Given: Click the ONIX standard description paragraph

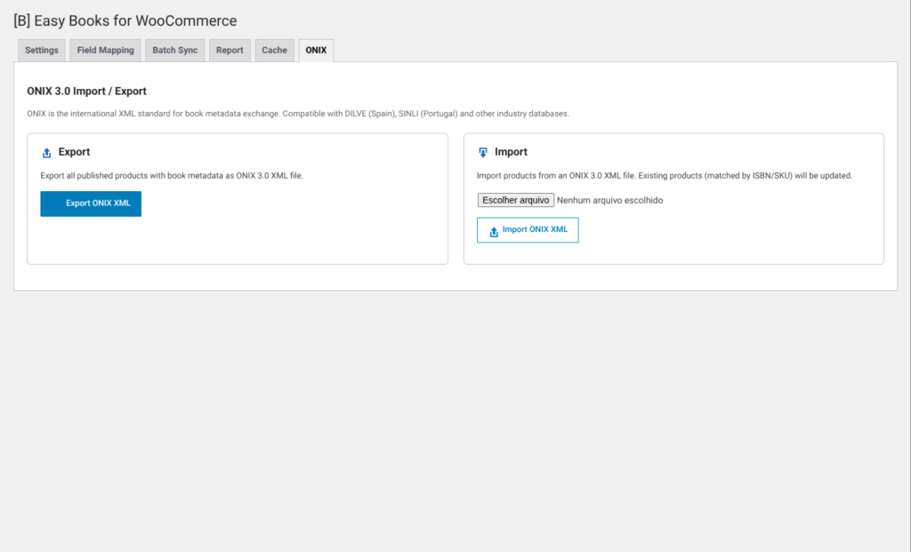Looking at the screenshot, I should [x=298, y=114].
